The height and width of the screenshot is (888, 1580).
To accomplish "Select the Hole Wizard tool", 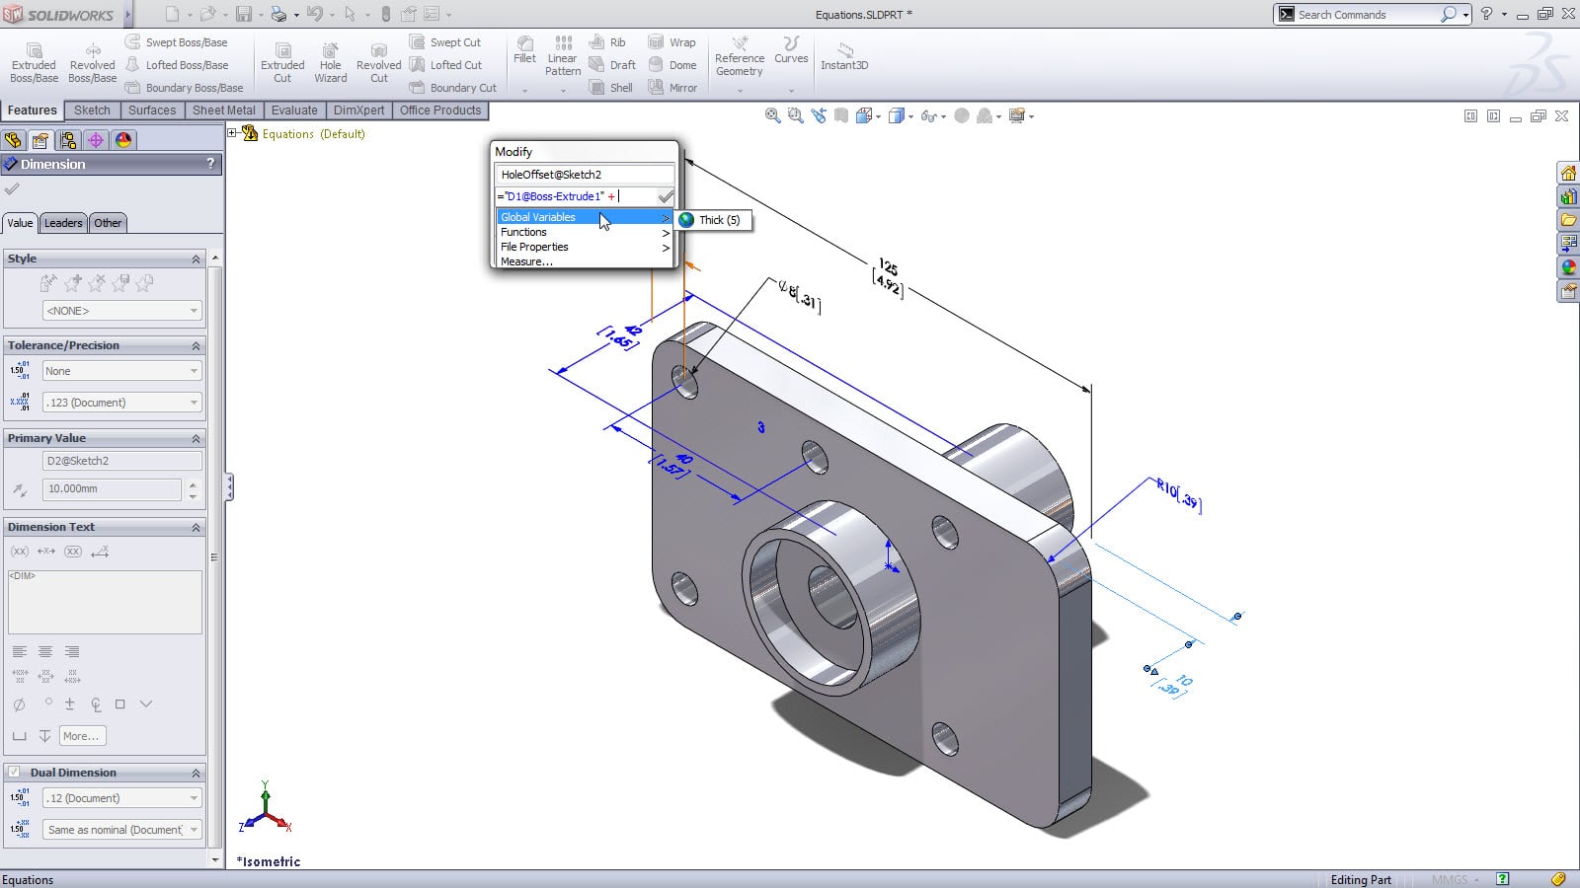I will 330,62.
